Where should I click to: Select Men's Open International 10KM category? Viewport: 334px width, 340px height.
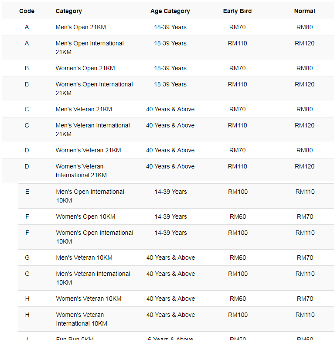click(90, 196)
